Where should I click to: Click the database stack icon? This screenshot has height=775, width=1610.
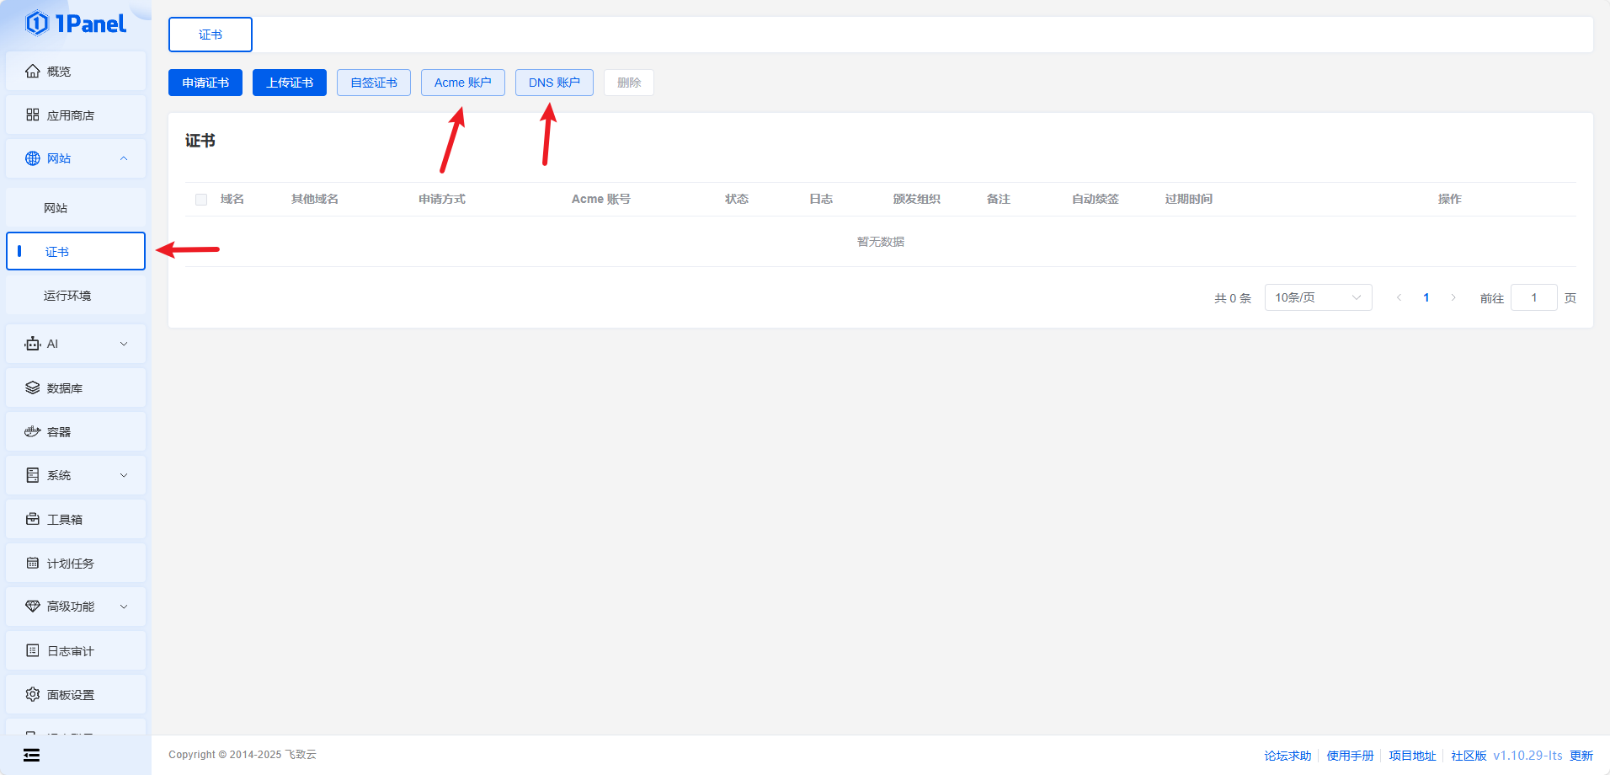tap(32, 388)
